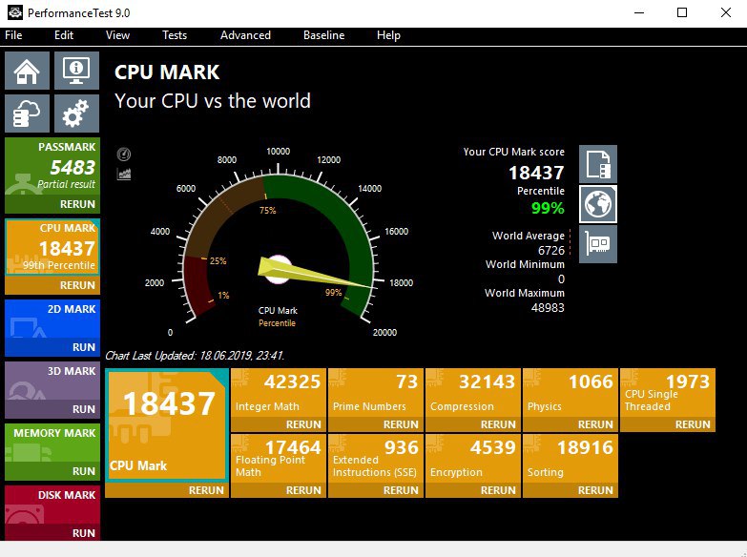Run the 3D Mark test
The image size is (747, 557).
point(52,409)
